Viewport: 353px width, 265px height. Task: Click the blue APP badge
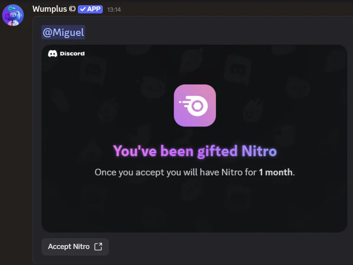coord(90,9)
